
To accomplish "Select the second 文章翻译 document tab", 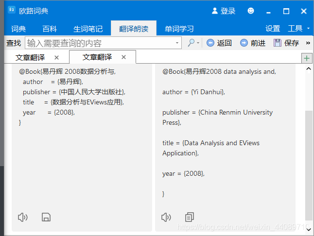I will 97,57.
